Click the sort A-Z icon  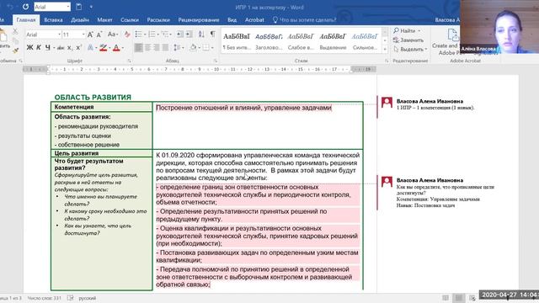201,34
